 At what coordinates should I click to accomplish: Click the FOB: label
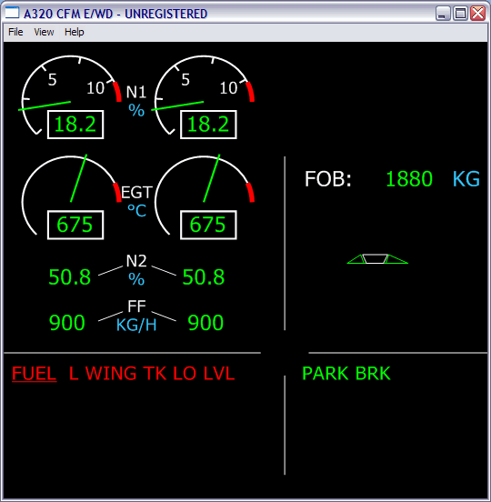pos(327,178)
